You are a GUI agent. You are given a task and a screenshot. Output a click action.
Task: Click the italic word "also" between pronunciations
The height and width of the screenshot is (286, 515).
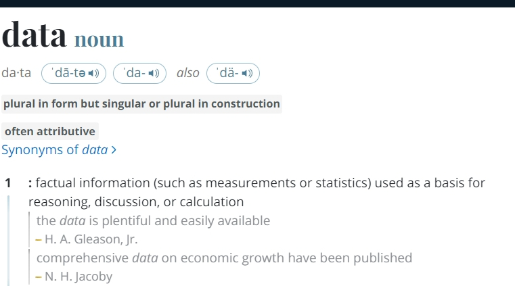(188, 73)
